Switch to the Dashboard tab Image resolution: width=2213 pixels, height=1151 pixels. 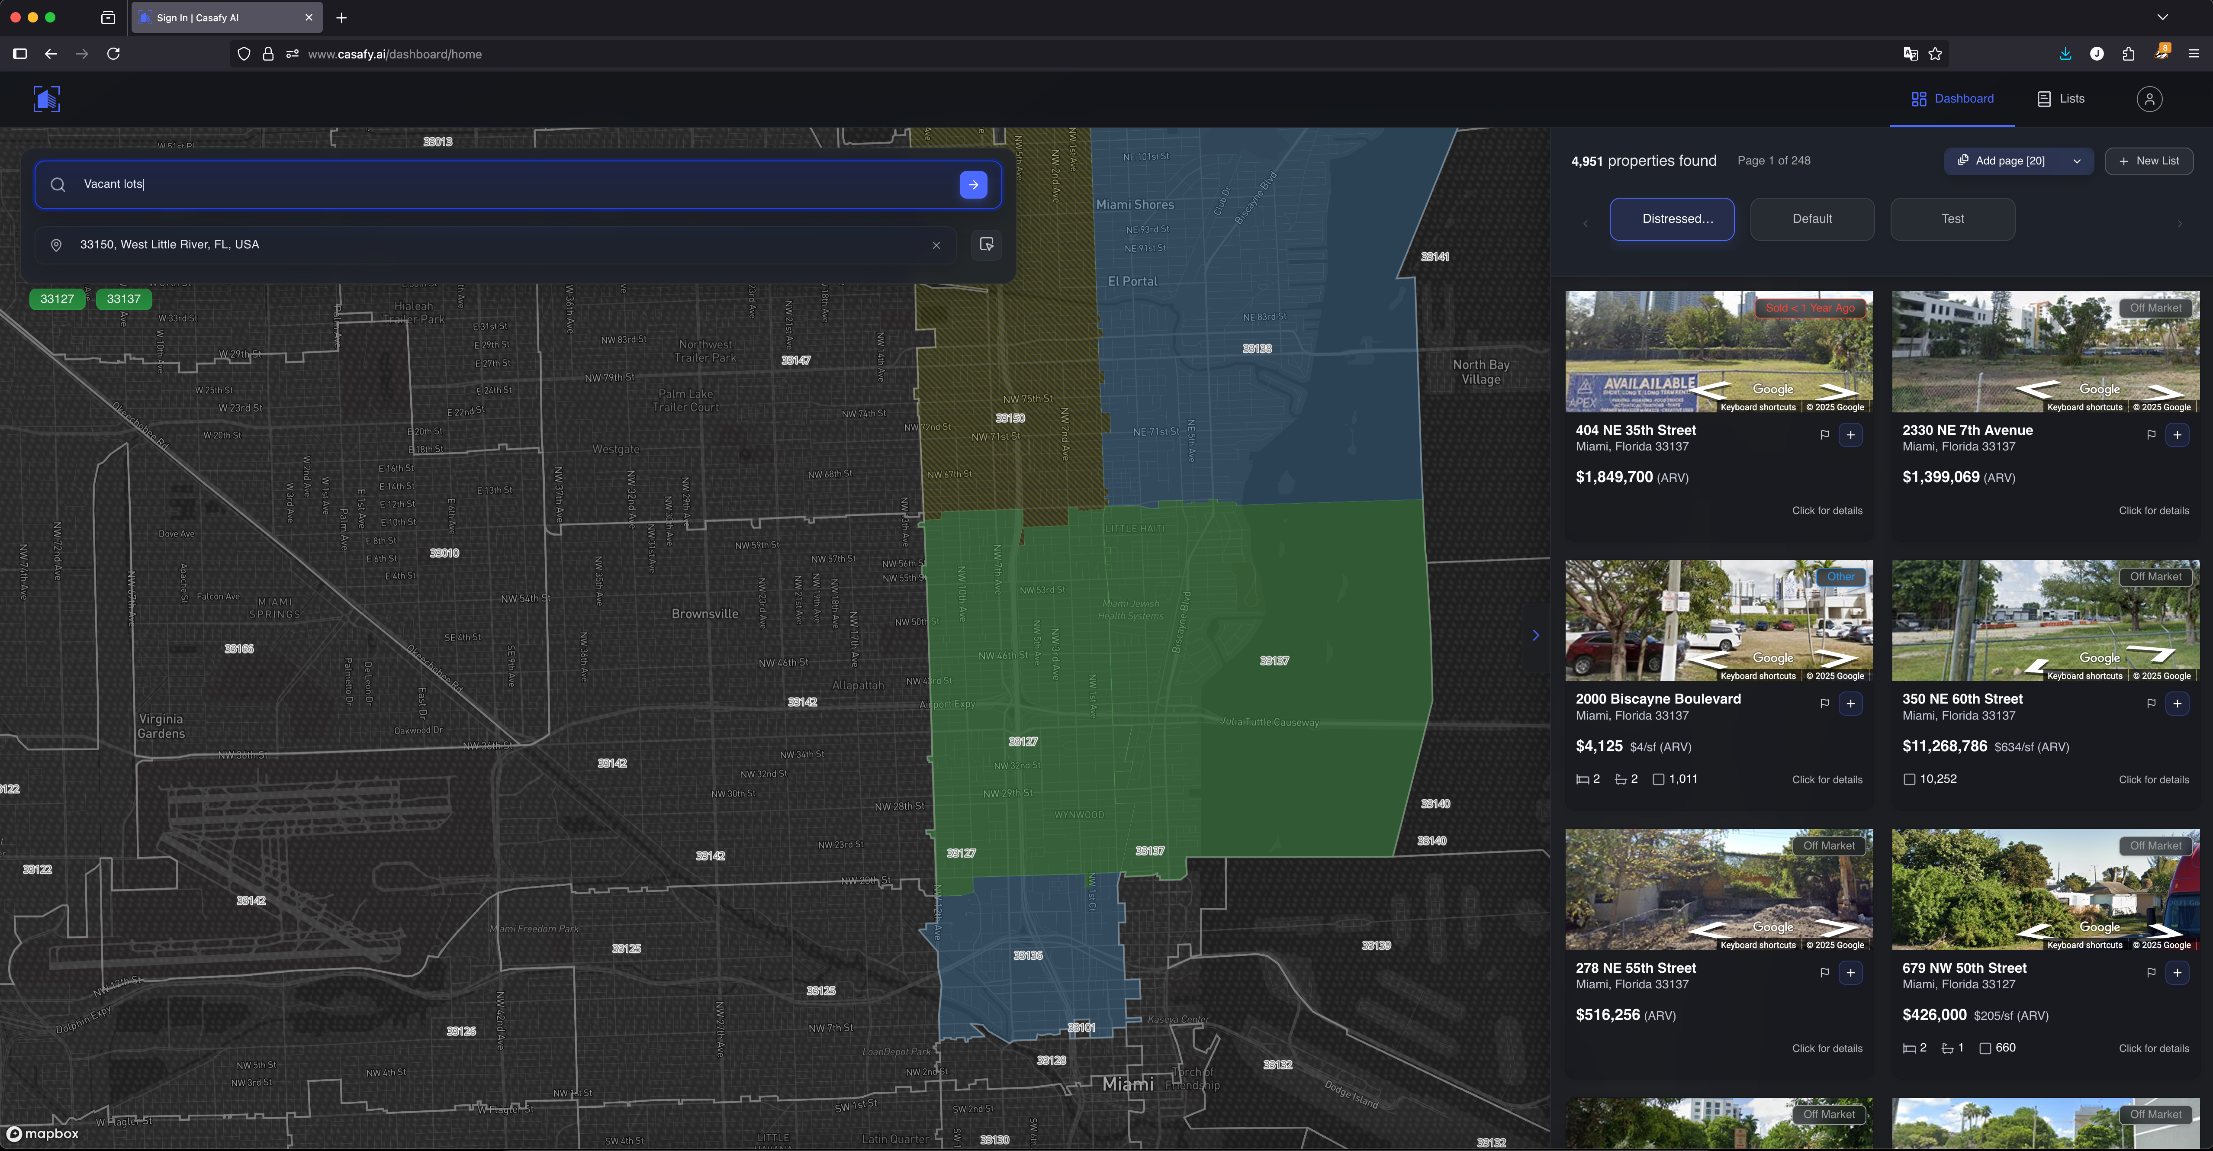point(1952,100)
